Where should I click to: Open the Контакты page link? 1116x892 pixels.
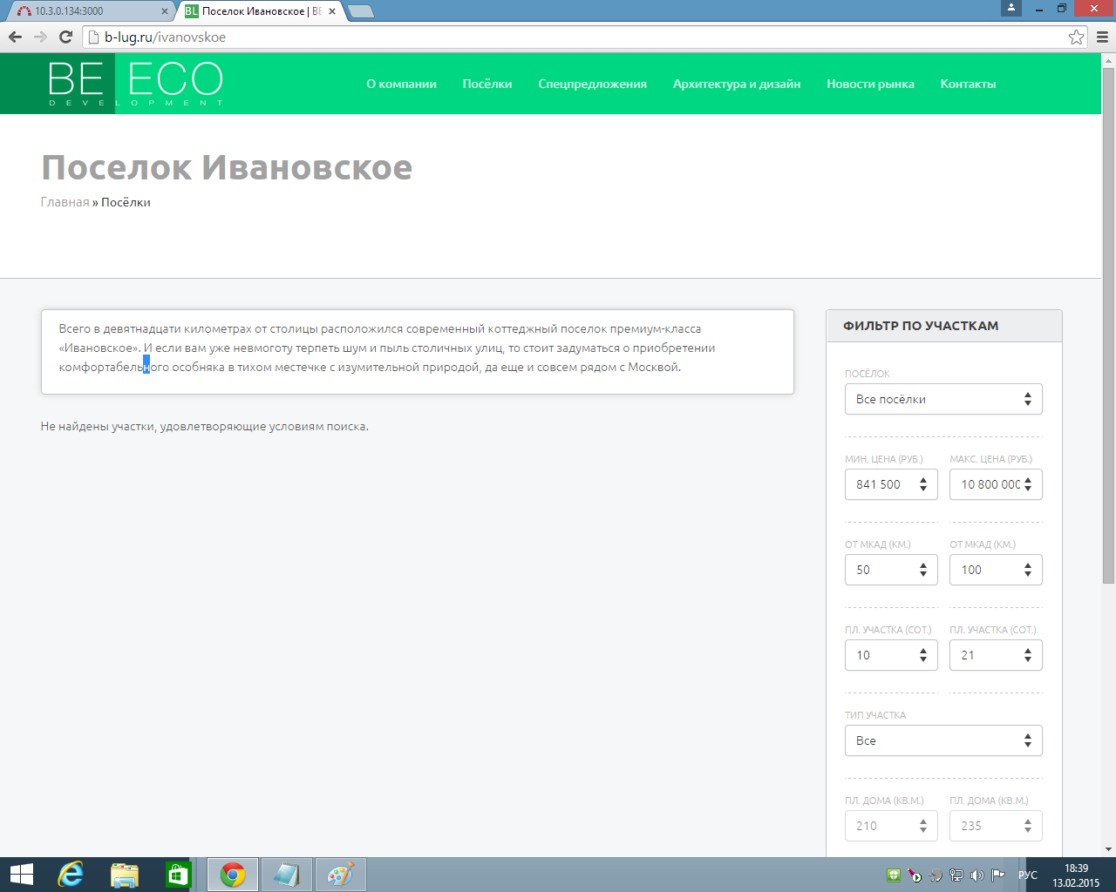pyautogui.click(x=968, y=84)
